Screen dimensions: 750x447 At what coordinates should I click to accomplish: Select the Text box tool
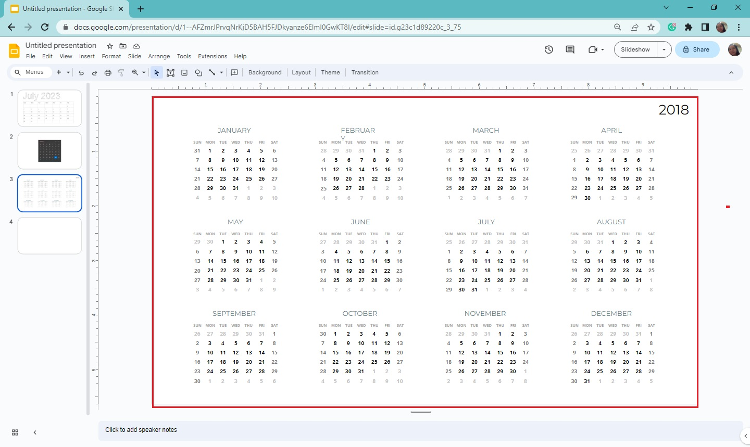(170, 72)
